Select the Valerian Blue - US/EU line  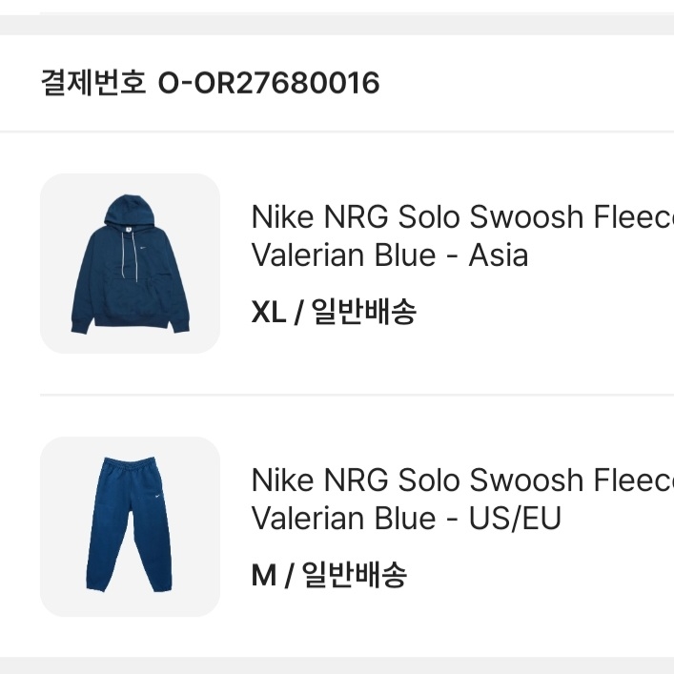[x=406, y=519]
